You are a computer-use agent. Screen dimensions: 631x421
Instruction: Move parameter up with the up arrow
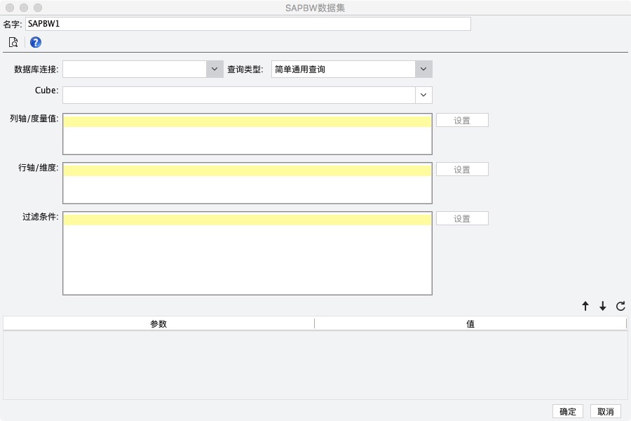click(585, 306)
